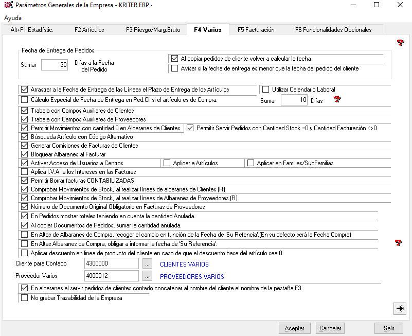
Task: Check No grabar Trazabilidad de la Empresa
Action: pos(24,297)
